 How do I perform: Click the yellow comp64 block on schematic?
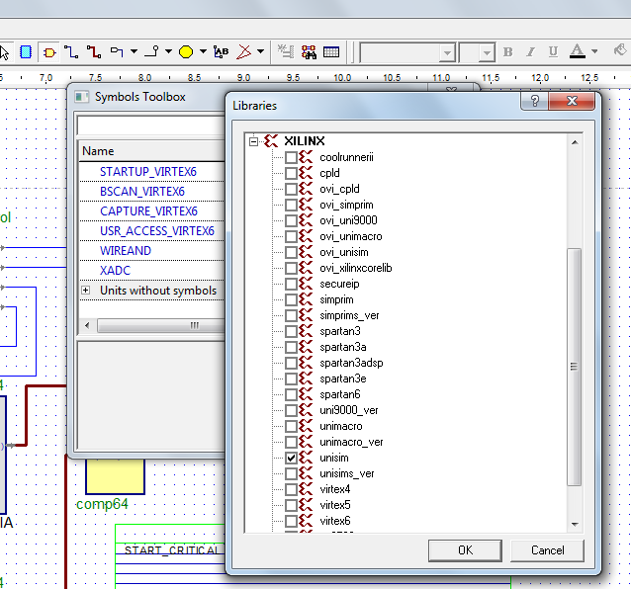coord(115,476)
